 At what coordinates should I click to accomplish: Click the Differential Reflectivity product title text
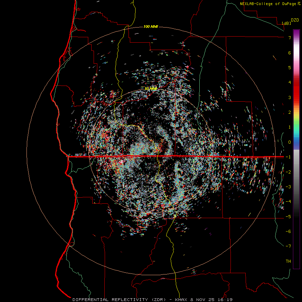tap(119, 300)
